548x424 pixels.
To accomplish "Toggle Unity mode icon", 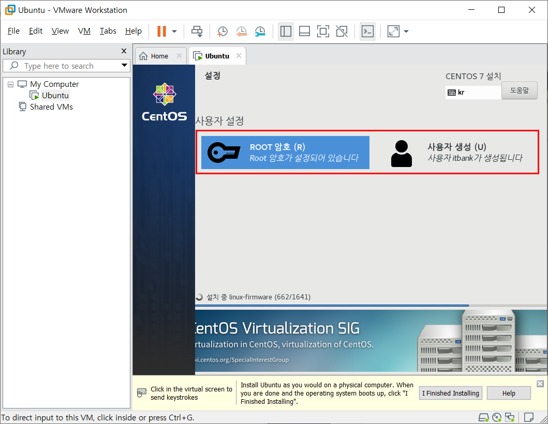I will 342,32.
